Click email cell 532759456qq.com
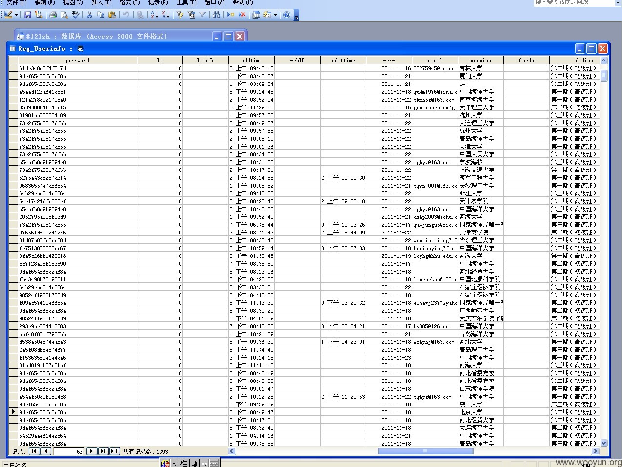 (435, 68)
